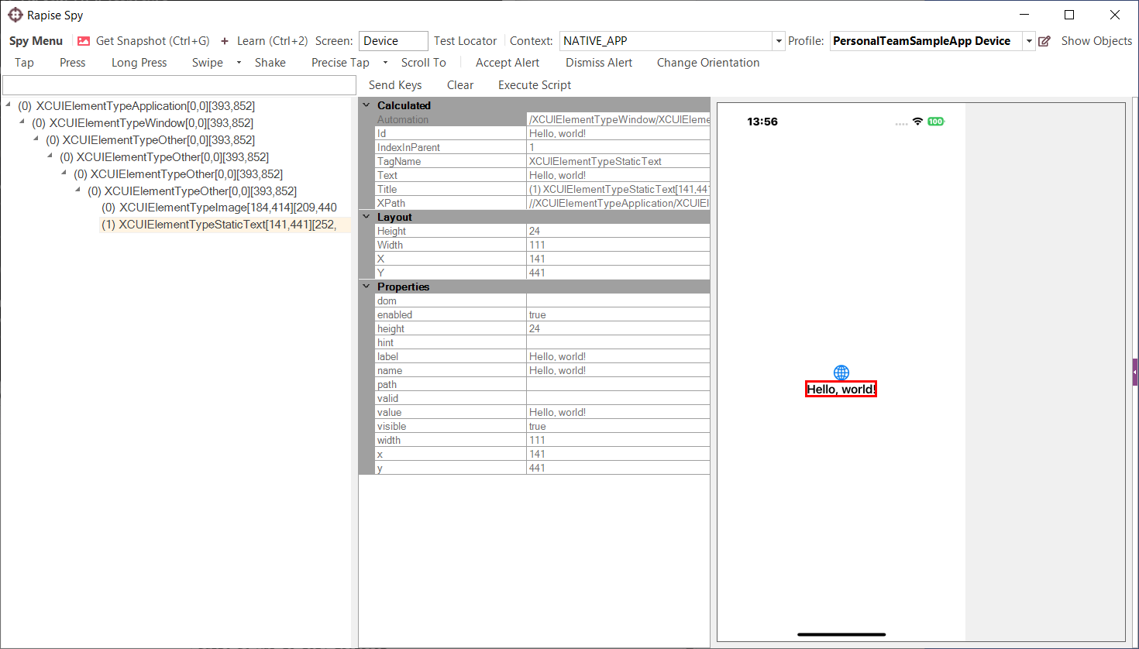The image size is (1139, 649).
Task: Click the Send Keys text input field
Action: (x=179, y=85)
